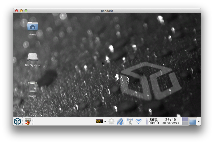Click the show desktop window icon
214x144 pixels.
193,121
